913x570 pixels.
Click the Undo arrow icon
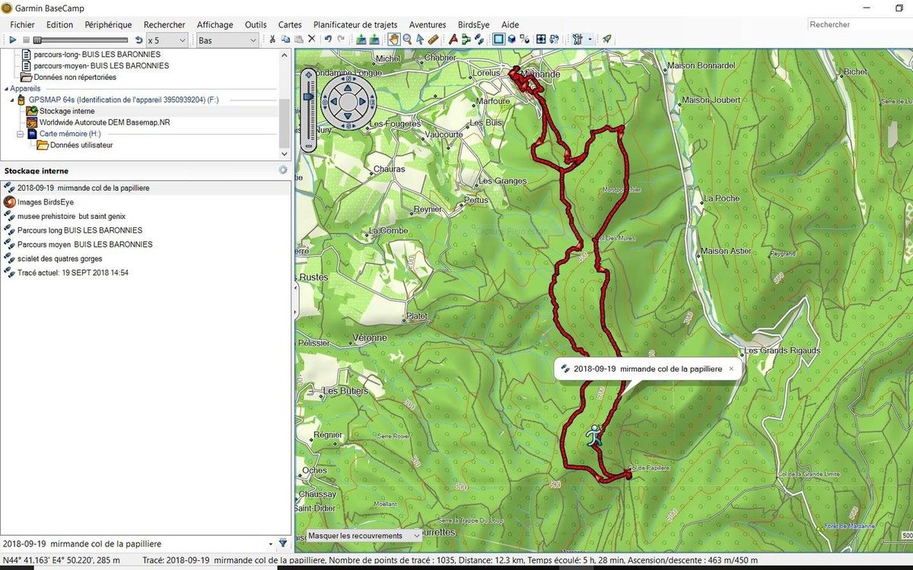pos(328,40)
